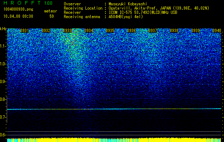The width and height of the screenshot is (224, 142).
Task: Click the 0.8 frequency axis label
Action: click(3, 99)
